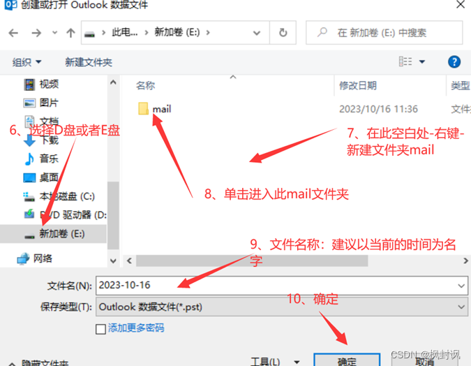This screenshot has height=366, width=471.
Task: Select 图片 in the navigation pane
Action: tap(49, 103)
